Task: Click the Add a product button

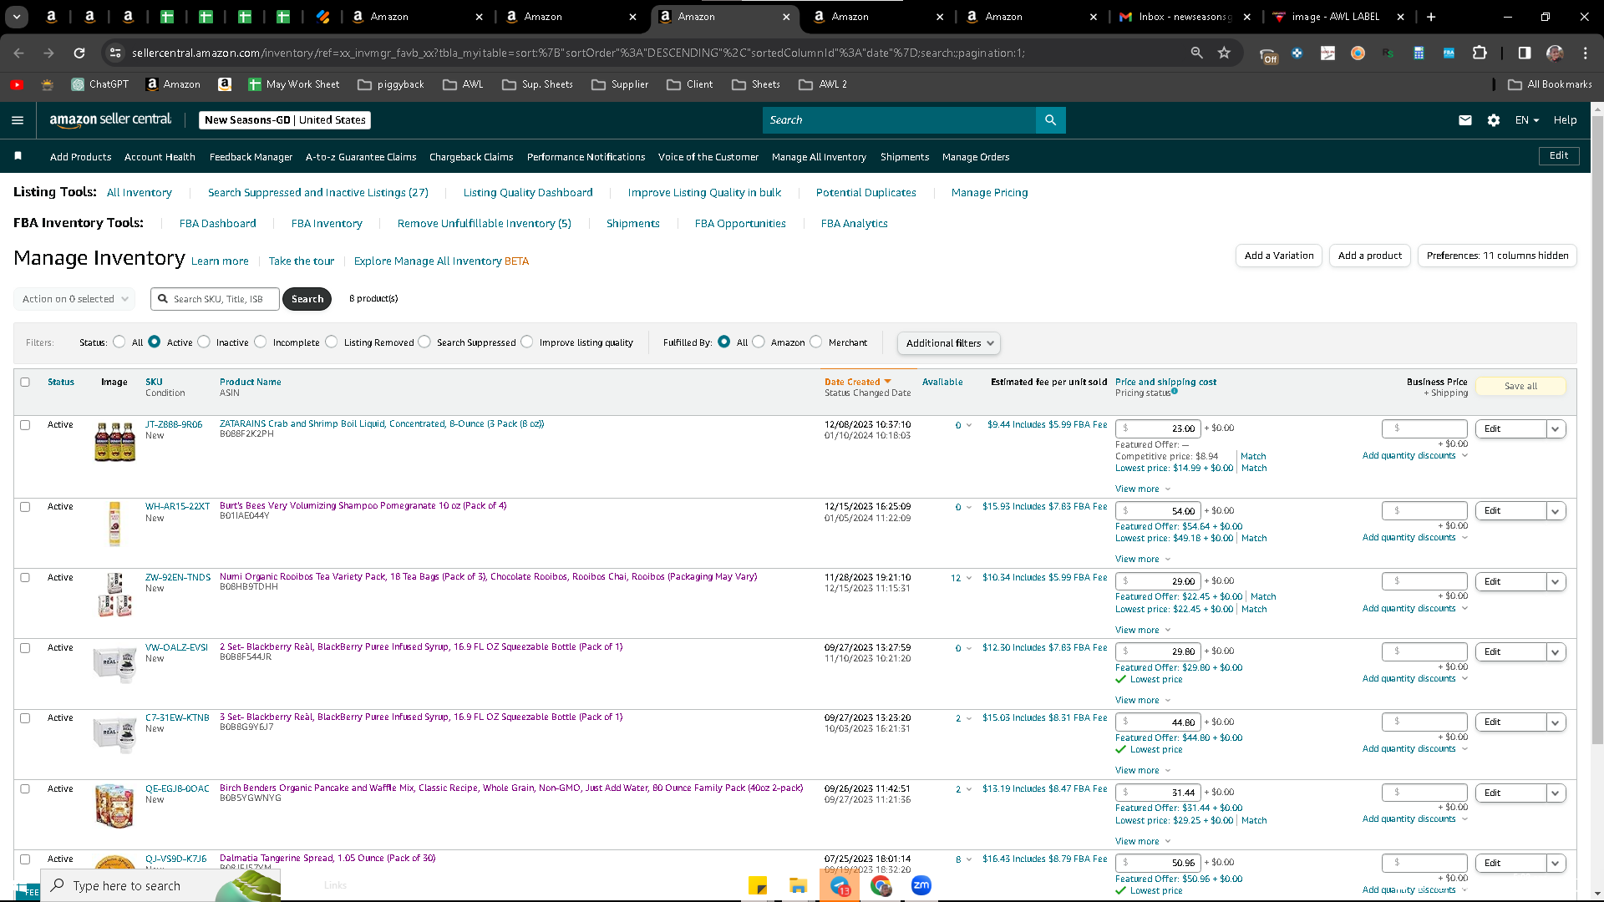Action: click(x=1370, y=256)
